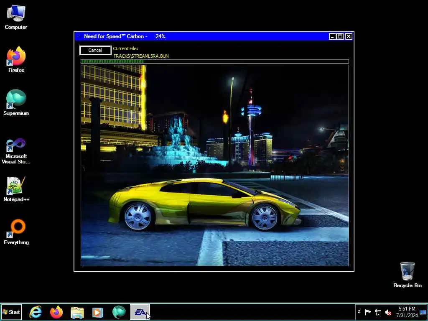Cancel the Need for Speed Carbon installation
The height and width of the screenshot is (321, 428).
tap(95, 50)
